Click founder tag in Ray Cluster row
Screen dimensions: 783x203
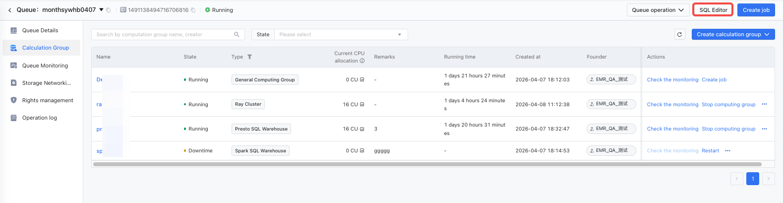pyautogui.click(x=611, y=104)
